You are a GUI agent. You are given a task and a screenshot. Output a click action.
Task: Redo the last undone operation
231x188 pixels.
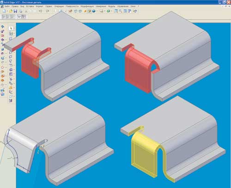coord(48,11)
